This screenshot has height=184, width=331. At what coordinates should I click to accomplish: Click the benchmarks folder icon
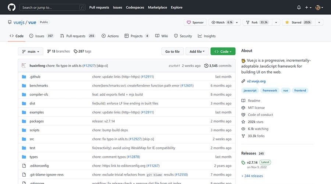(x=24, y=85)
